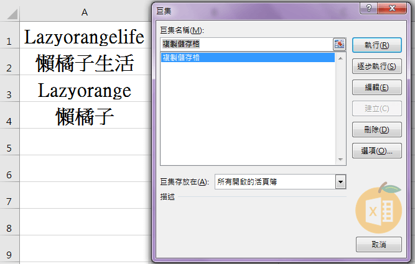Select row 1 header

pos(9,40)
